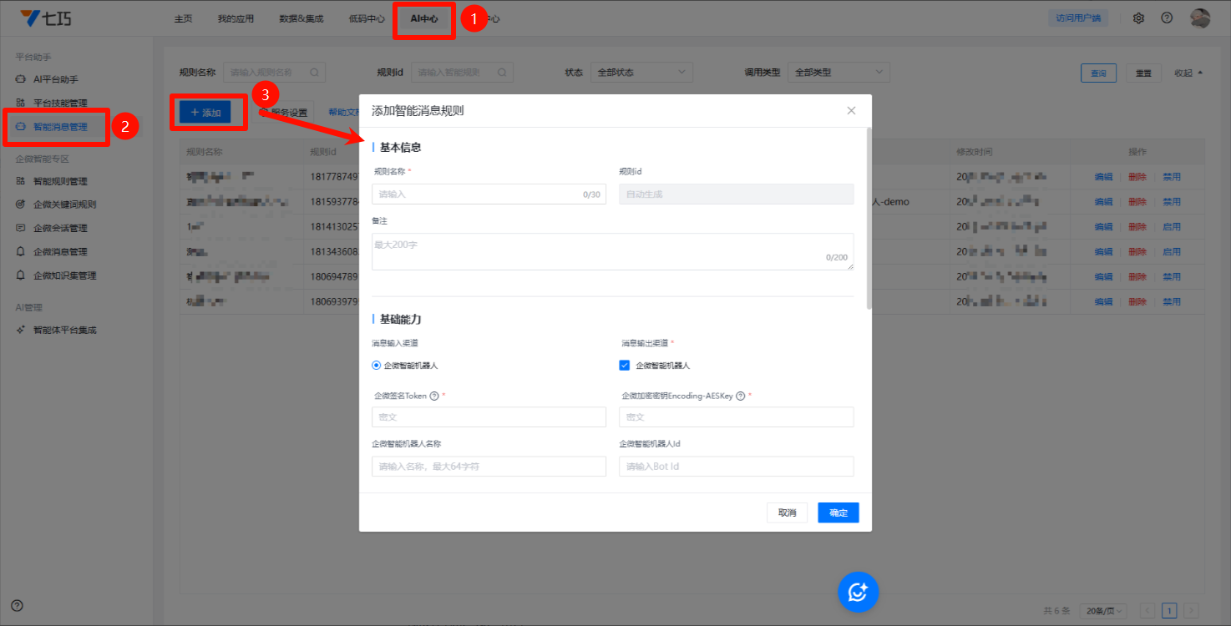Click the bottom-left help circle icon
The width and height of the screenshot is (1231, 626).
pyautogui.click(x=17, y=606)
